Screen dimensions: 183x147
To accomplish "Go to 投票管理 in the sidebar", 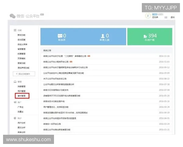I will pyautogui.click(x=21, y=54).
